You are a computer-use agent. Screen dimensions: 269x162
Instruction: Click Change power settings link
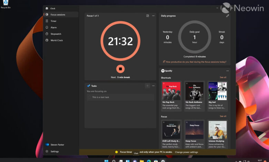point(186,152)
